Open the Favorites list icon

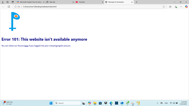[x=170, y=7]
